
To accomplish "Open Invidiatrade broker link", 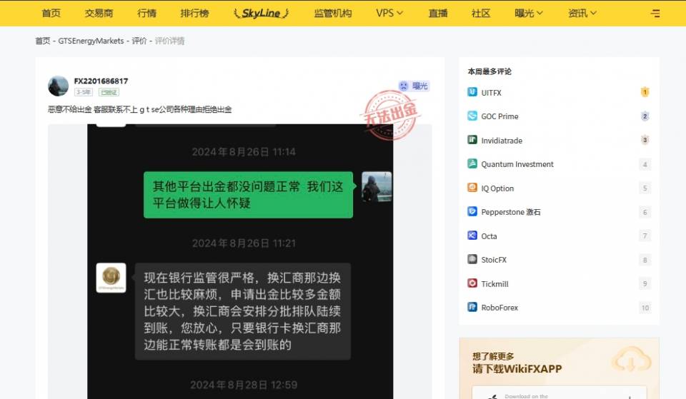I will point(502,141).
